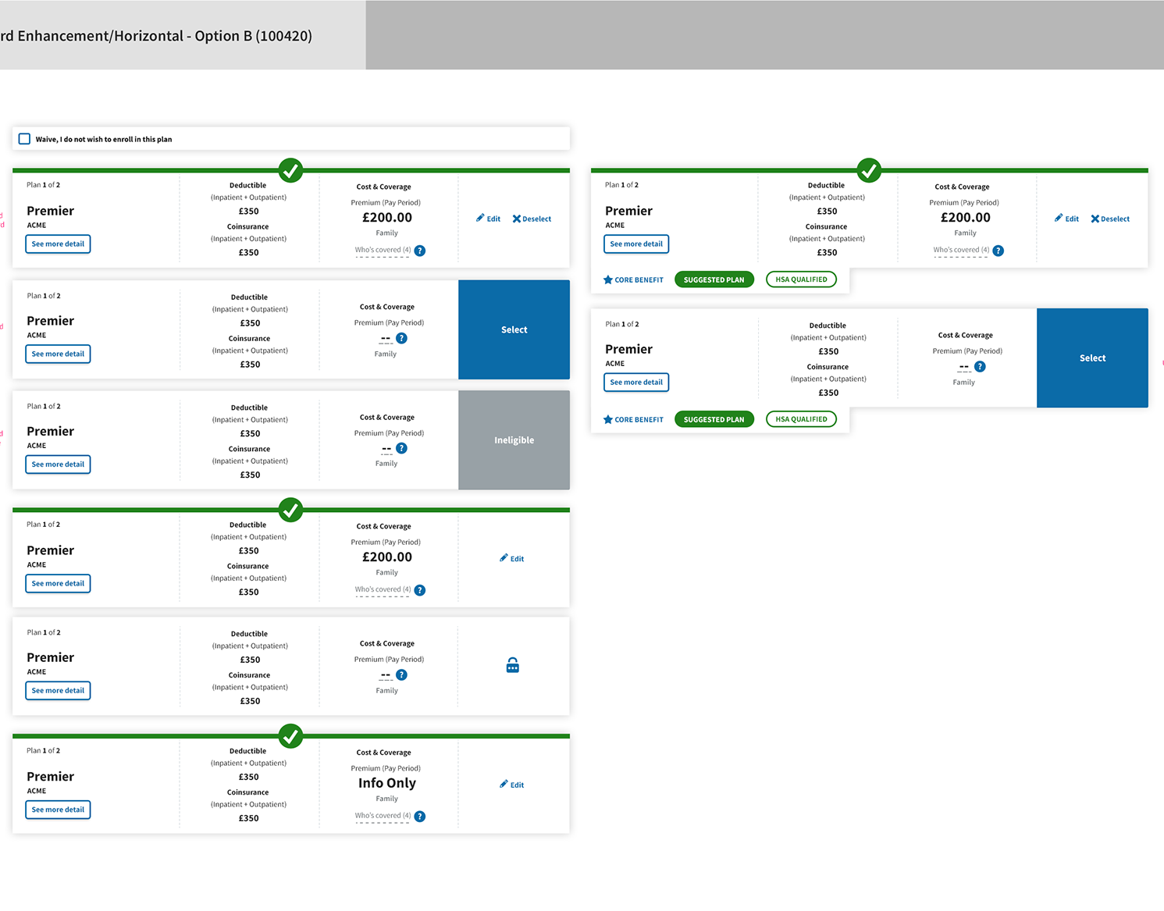Click Who's covered help icon in £200.00 Edit-only card

tap(420, 590)
